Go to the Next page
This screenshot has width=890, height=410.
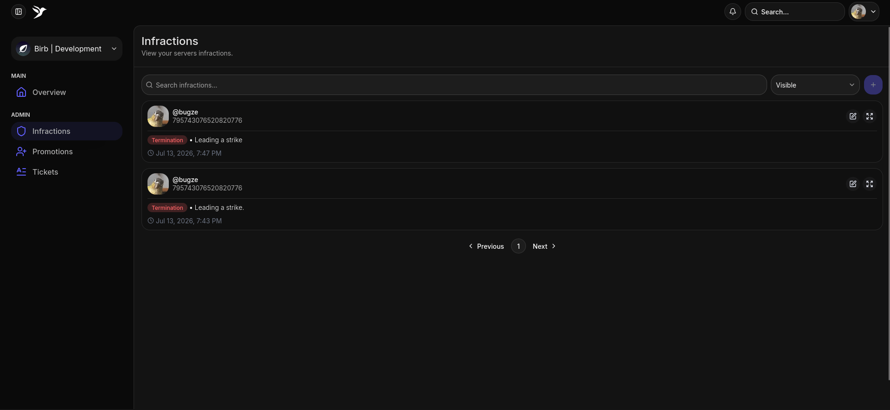point(544,246)
